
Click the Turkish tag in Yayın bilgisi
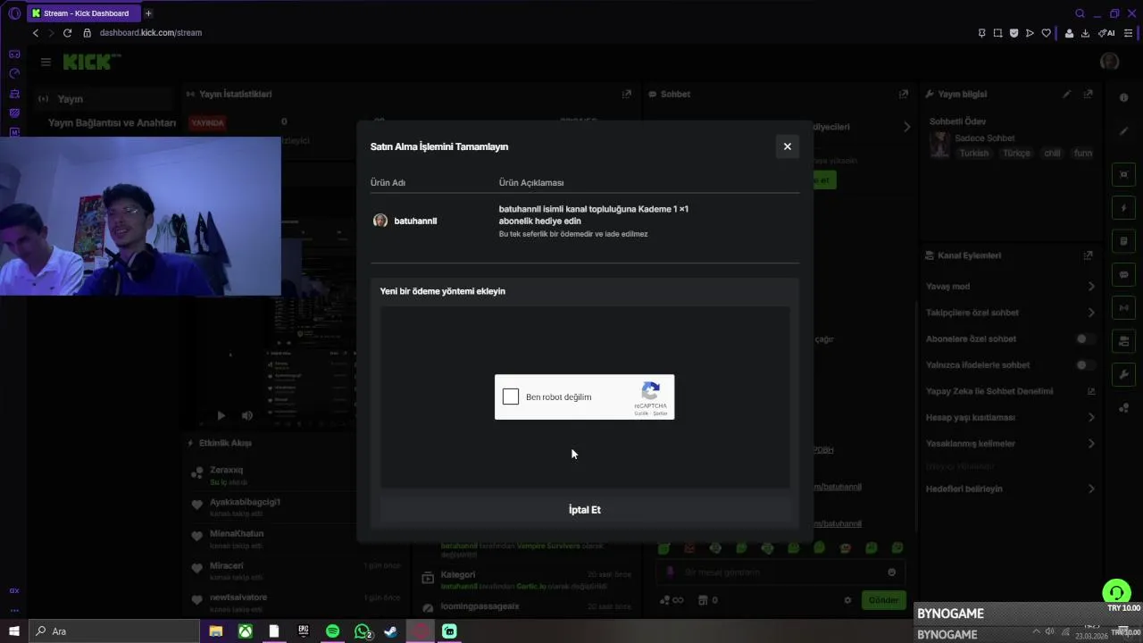coord(974,154)
